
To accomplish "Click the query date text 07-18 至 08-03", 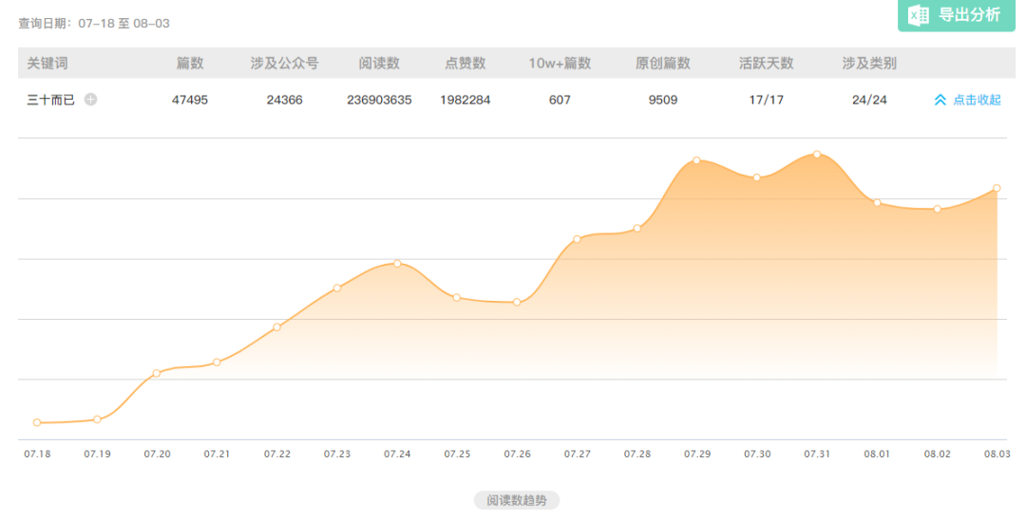I will (x=123, y=24).
